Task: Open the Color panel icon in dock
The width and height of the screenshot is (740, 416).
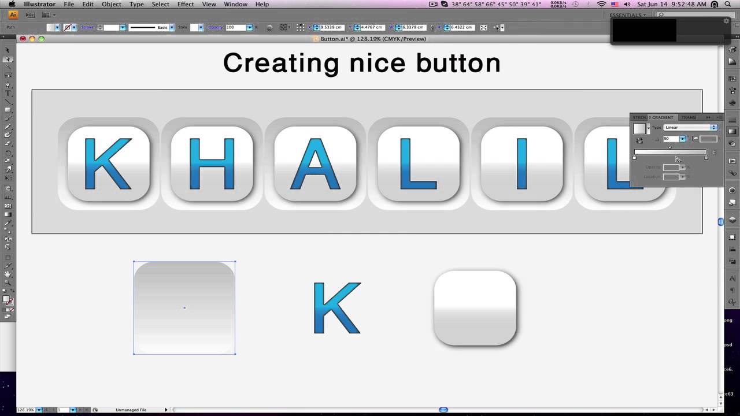Action: [732, 49]
